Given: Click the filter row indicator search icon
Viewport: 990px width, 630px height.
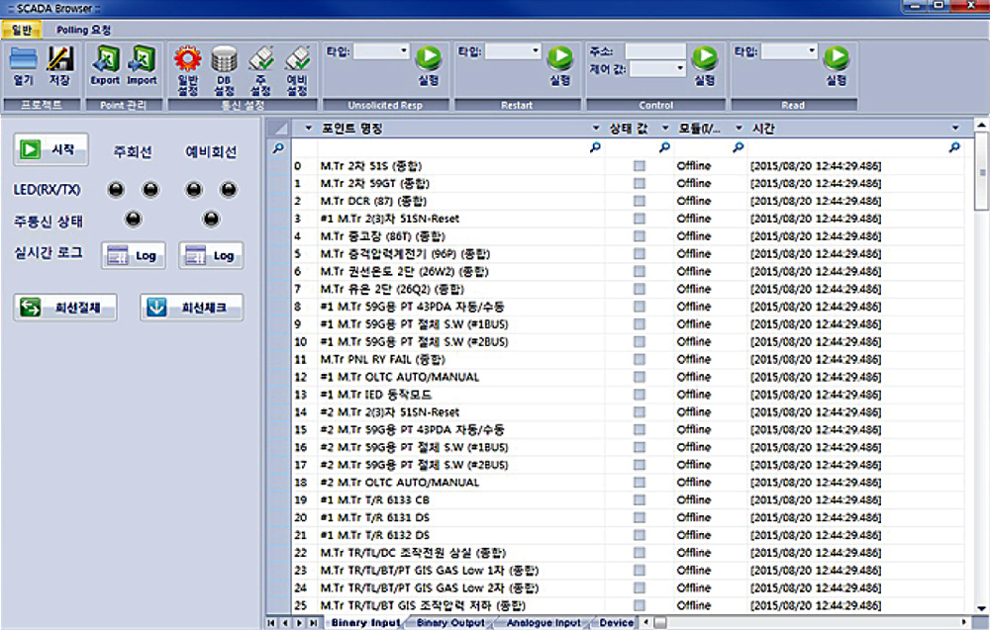Looking at the screenshot, I should click(278, 148).
